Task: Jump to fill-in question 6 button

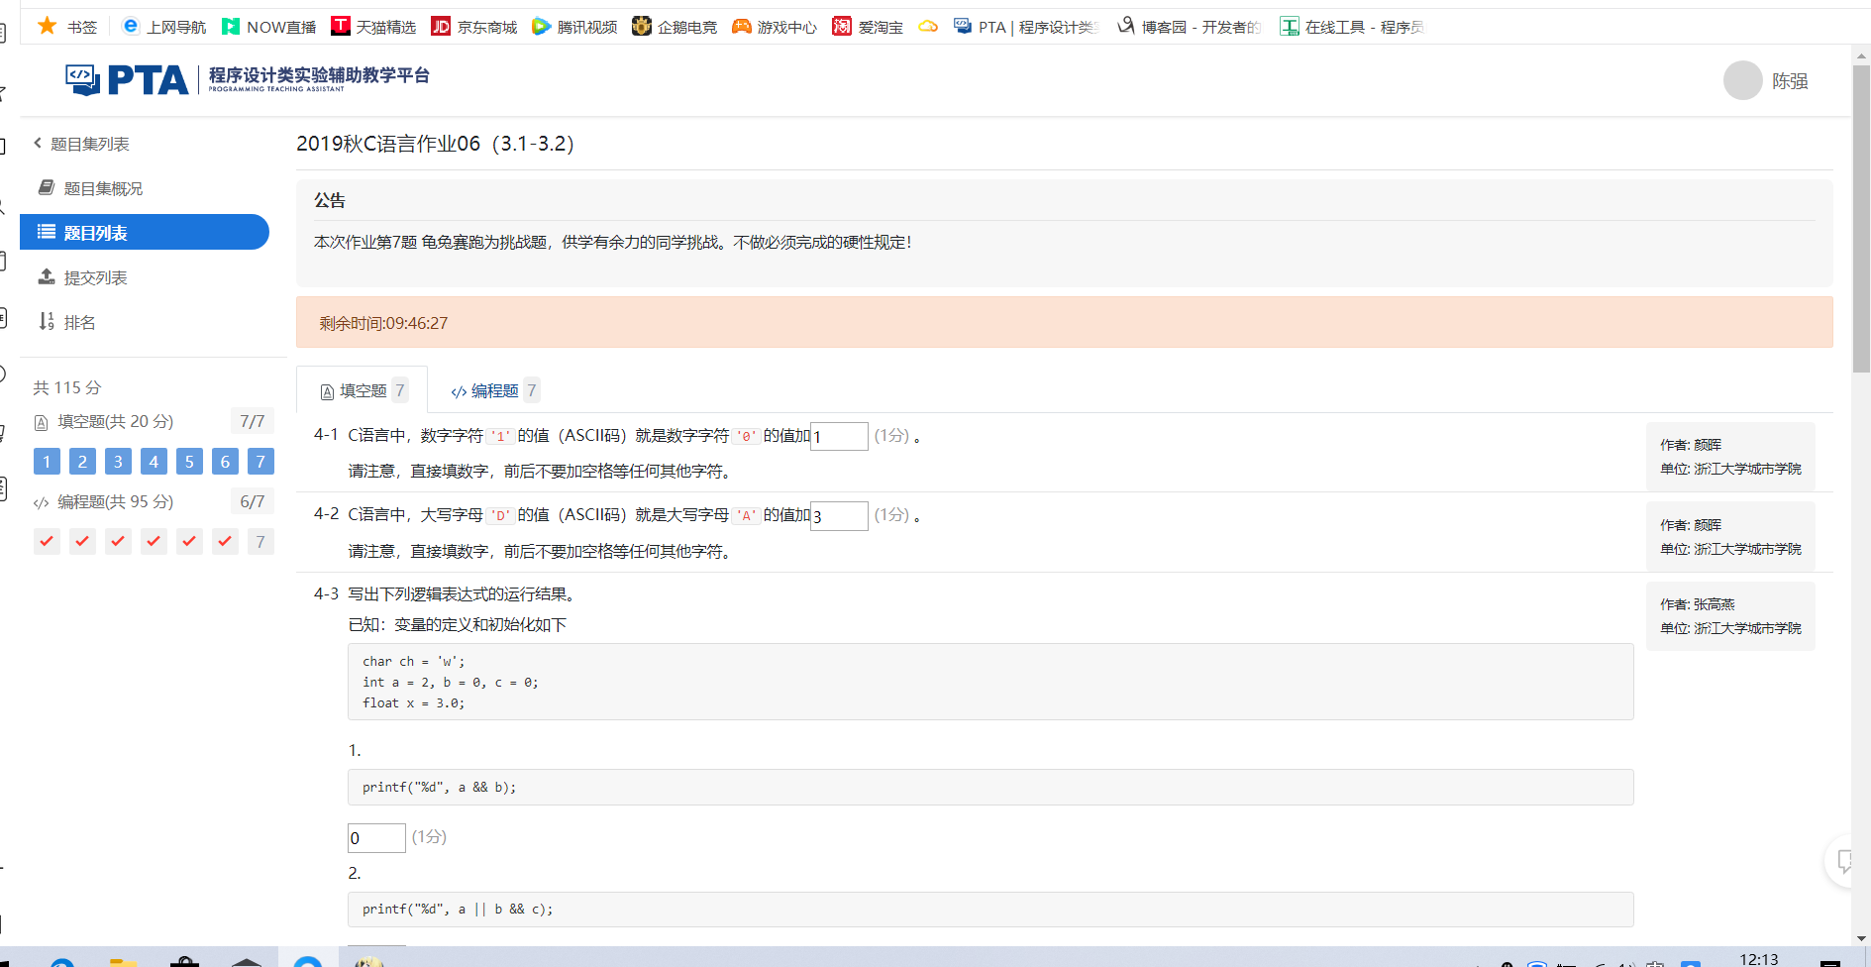Action: tap(225, 462)
